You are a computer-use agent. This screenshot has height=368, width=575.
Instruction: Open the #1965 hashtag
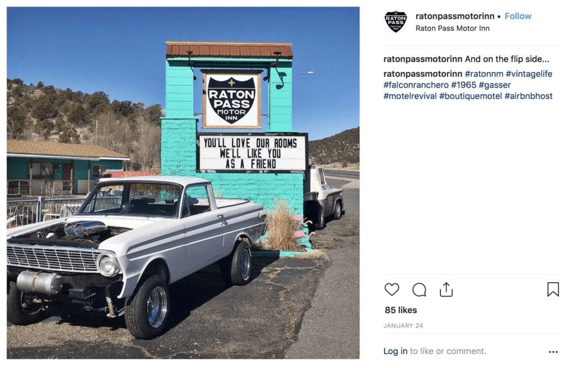(x=463, y=85)
